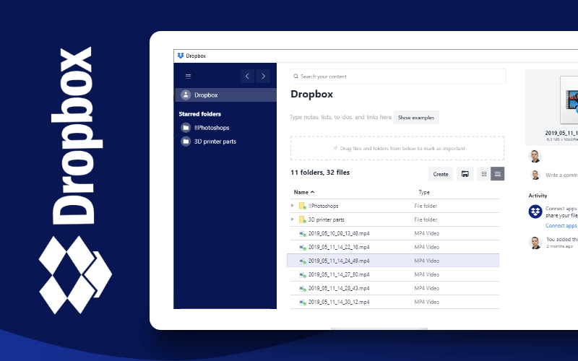Click the !!Photoshops folder icon in file list
Image resolution: width=578 pixels, height=361 pixels.
click(302, 206)
